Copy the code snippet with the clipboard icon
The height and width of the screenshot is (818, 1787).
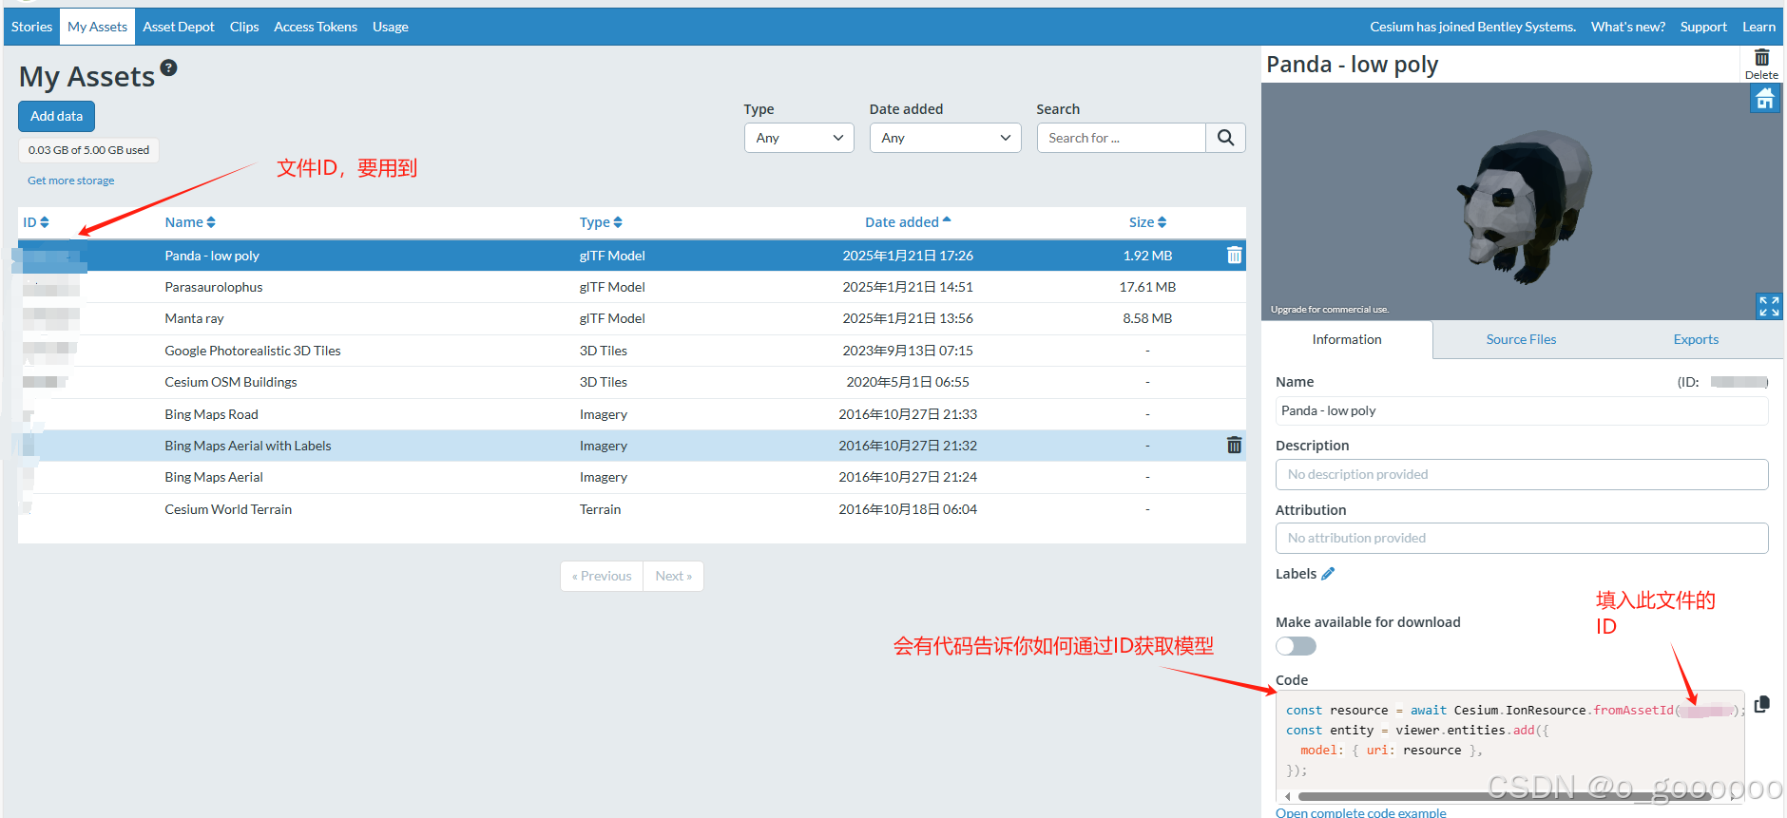1761,704
